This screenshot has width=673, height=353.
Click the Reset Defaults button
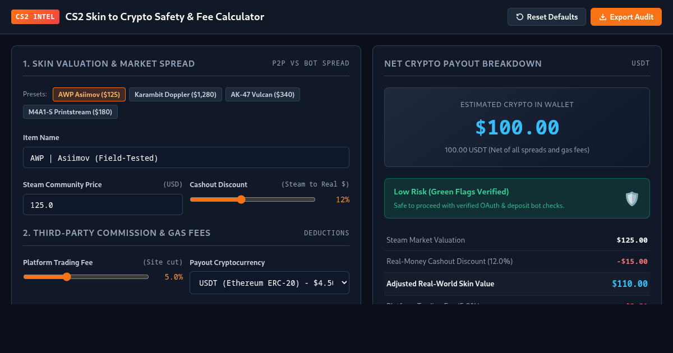click(547, 17)
